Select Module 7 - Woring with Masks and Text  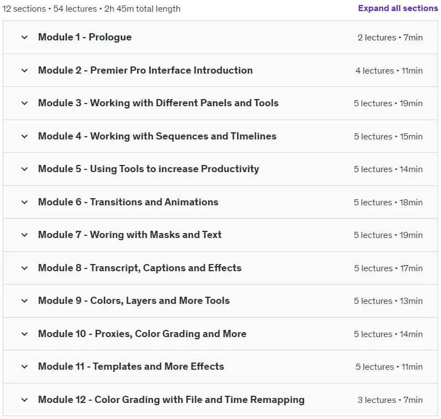(129, 235)
